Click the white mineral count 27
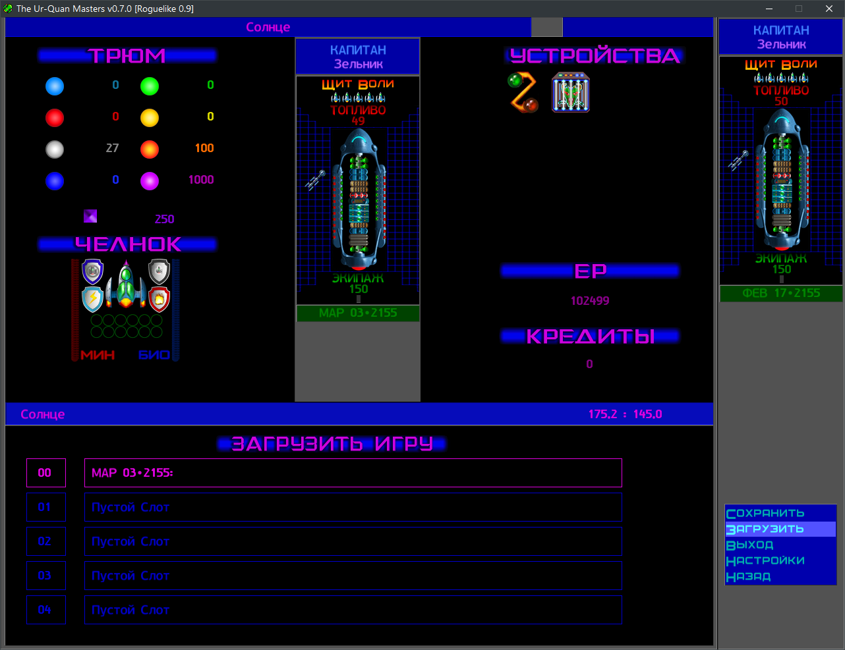The image size is (845, 650). (113, 148)
